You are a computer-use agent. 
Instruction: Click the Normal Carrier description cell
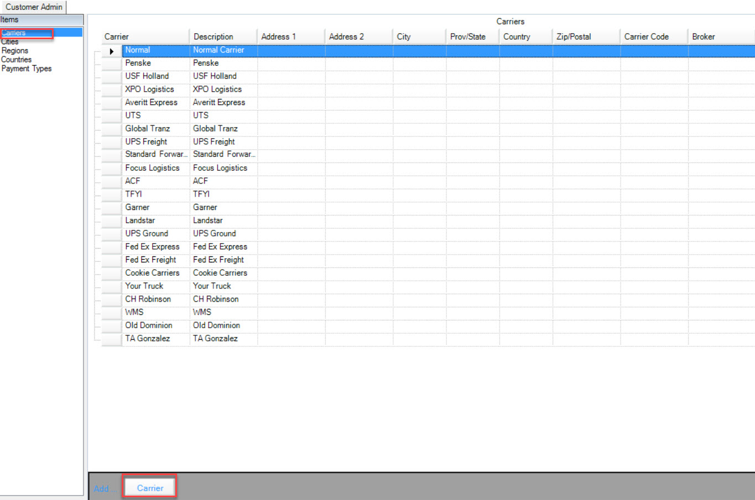(223, 50)
